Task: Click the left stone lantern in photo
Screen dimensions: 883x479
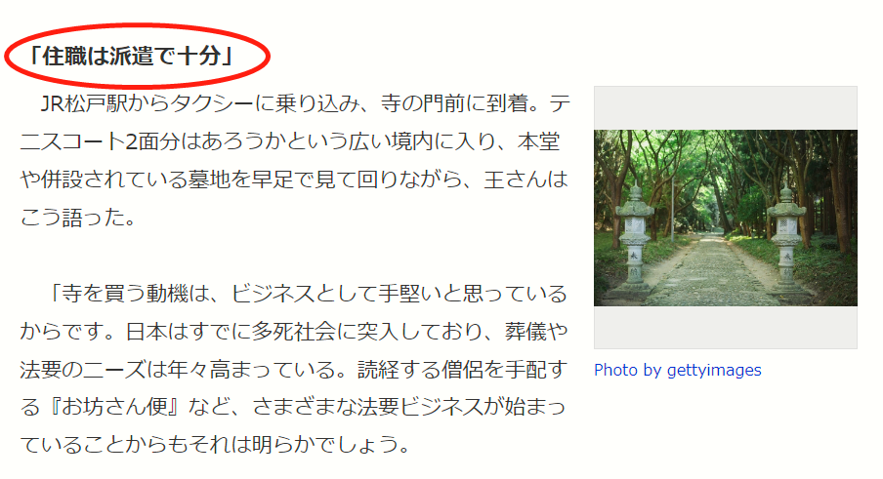Action: click(635, 240)
